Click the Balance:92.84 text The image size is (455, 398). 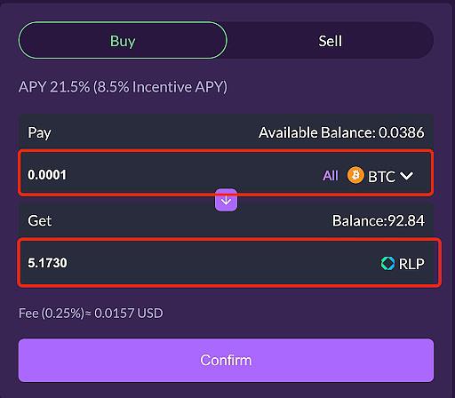[x=379, y=220]
